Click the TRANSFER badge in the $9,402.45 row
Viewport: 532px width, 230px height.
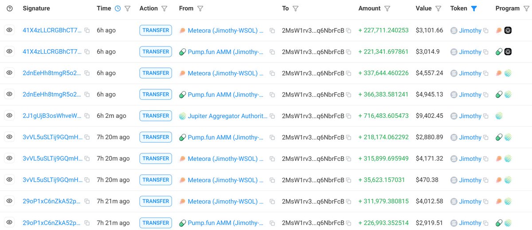[x=156, y=116]
